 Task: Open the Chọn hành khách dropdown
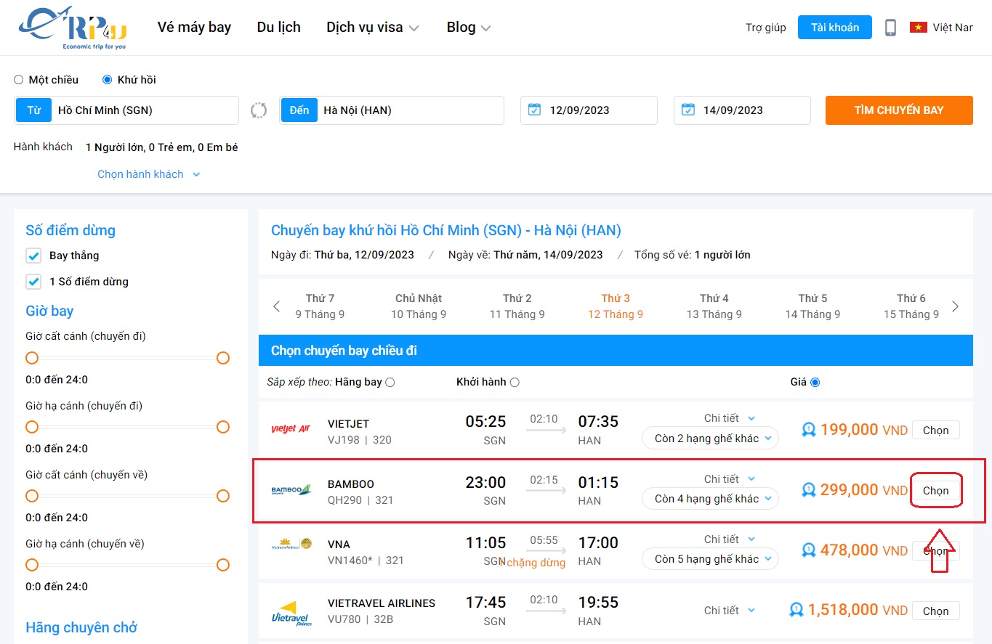pyautogui.click(x=149, y=174)
